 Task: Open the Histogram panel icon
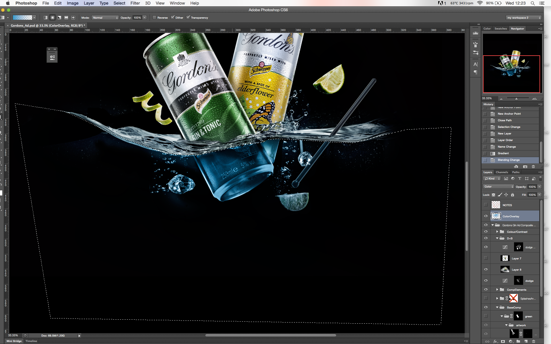pos(476,33)
